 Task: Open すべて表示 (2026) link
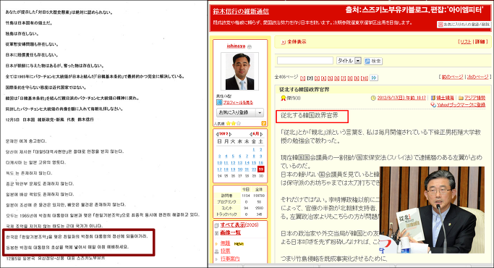tap(239, 225)
